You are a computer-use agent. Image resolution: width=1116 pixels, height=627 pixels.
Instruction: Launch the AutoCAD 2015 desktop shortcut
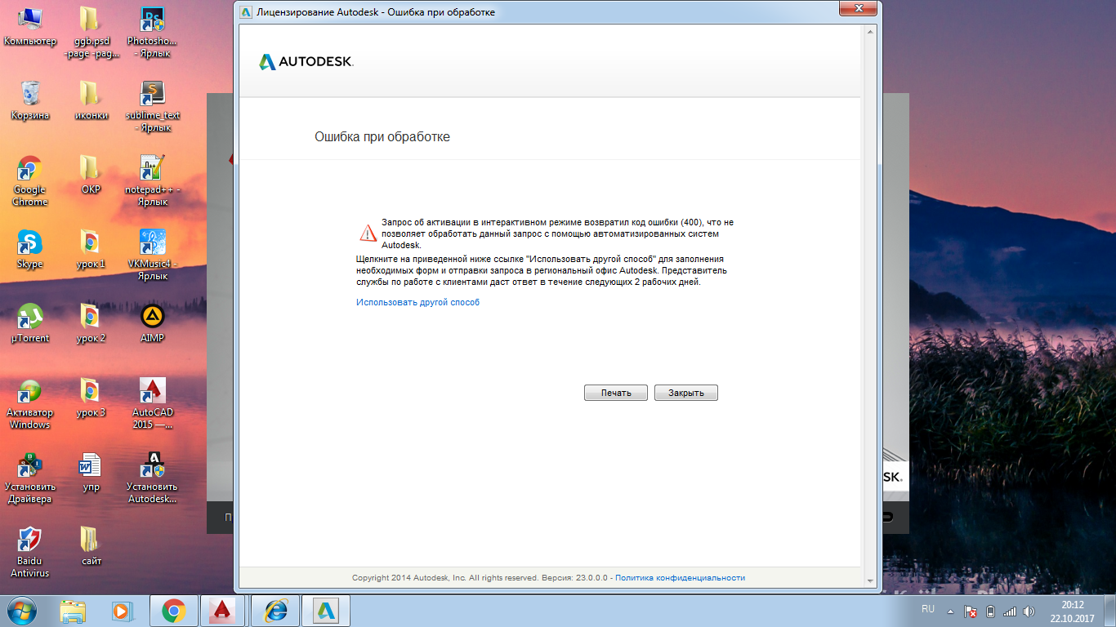(x=152, y=404)
